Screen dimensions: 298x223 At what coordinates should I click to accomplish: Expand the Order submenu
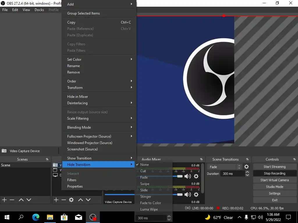pos(99,81)
